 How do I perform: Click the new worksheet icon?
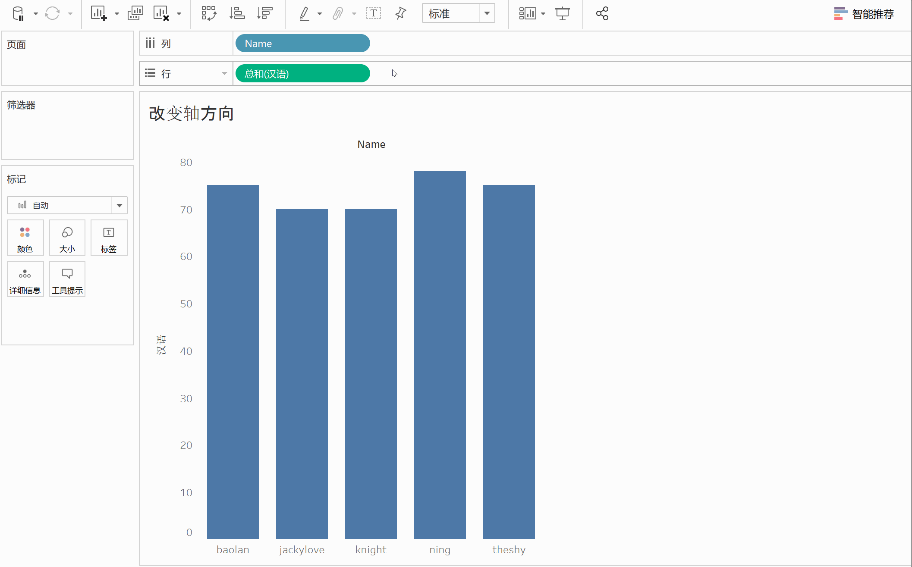(98, 14)
